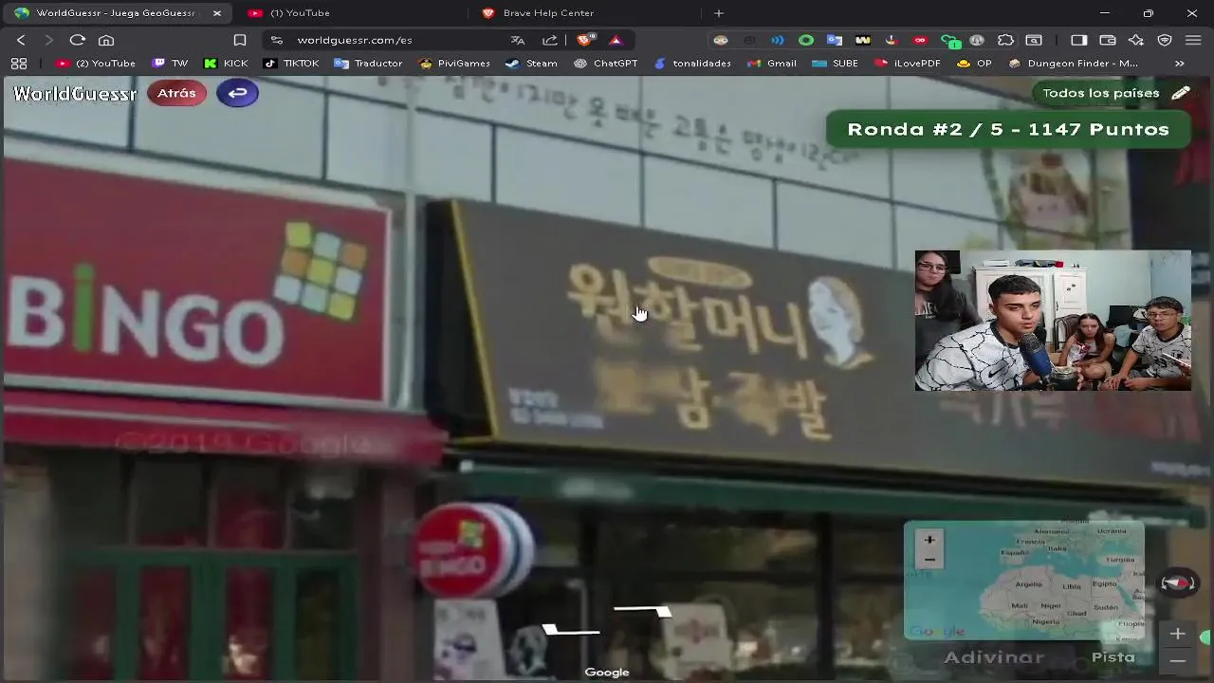
Task: Open the SUBE bookmark
Action: [x=836, y=64]
